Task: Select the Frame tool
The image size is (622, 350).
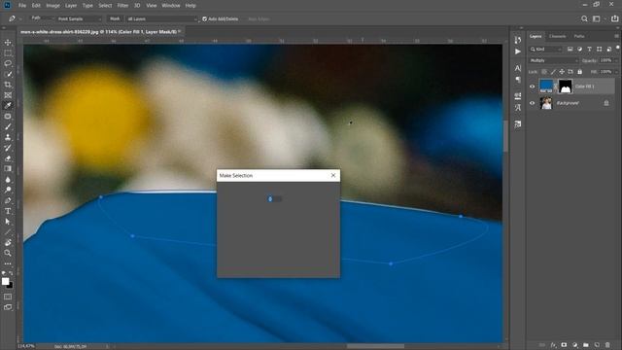Action: tap(8, 95)
